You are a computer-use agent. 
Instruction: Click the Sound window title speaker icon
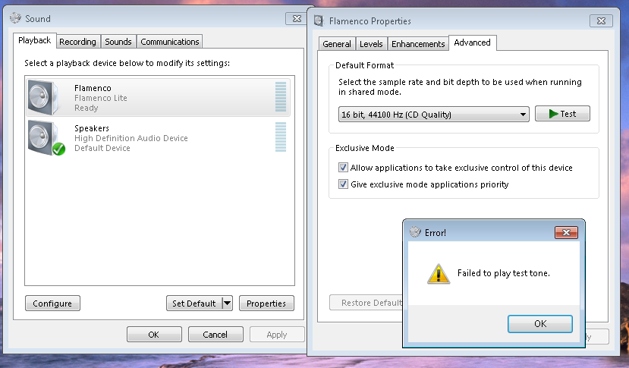pos(15,18)
